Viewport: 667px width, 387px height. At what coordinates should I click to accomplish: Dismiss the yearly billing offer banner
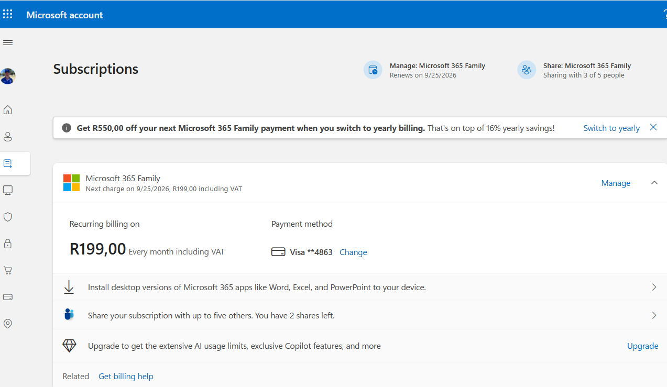click(x=653, y=127)
